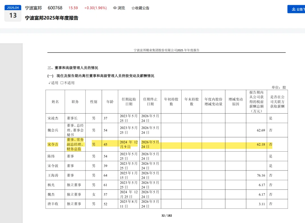305x223 pixels.
Task: Click column header 年末持股数
Action: coord(191,102)
